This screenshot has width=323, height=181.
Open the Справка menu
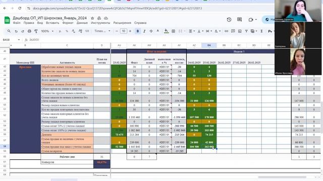tap(140, 23)
